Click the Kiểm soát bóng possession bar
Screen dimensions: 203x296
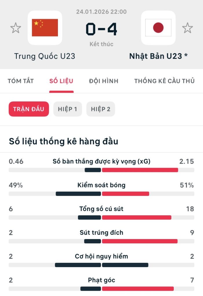101,194
